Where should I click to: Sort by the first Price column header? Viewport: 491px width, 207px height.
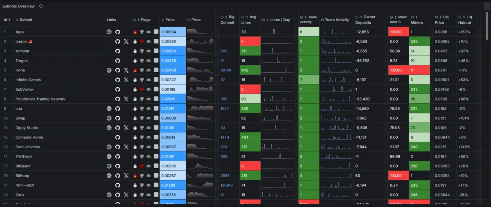(x=168, y=20)
